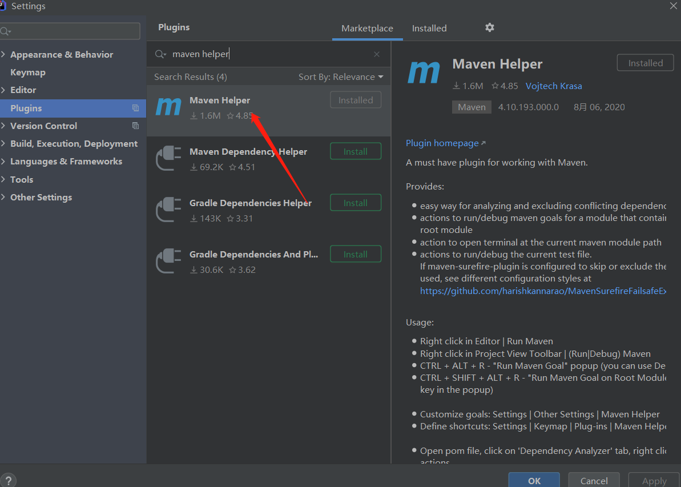This screenshot has height=487, width=681.
Task: Click the Maven Helper blue m icon in results
Action: 168,106
